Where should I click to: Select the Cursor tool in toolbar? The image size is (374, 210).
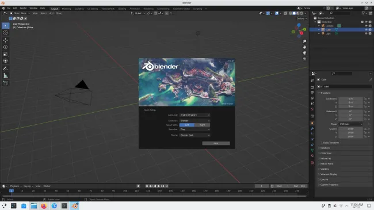coord(6,33)
